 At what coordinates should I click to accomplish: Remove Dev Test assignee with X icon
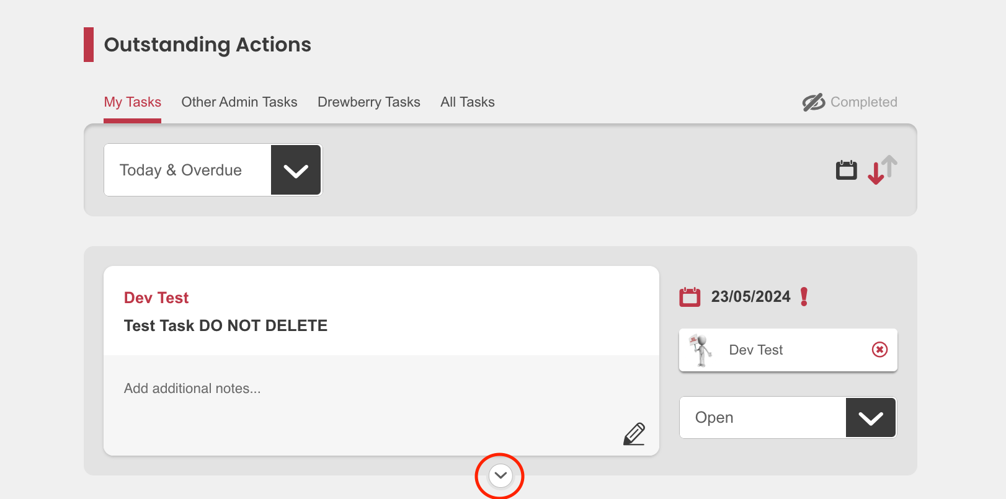tap(879, 350)
